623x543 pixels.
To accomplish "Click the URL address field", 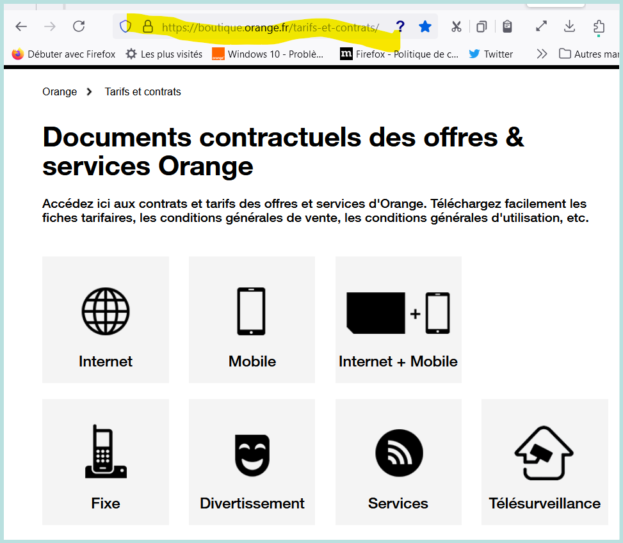I will pyautogui.click(x=269, y=27).
